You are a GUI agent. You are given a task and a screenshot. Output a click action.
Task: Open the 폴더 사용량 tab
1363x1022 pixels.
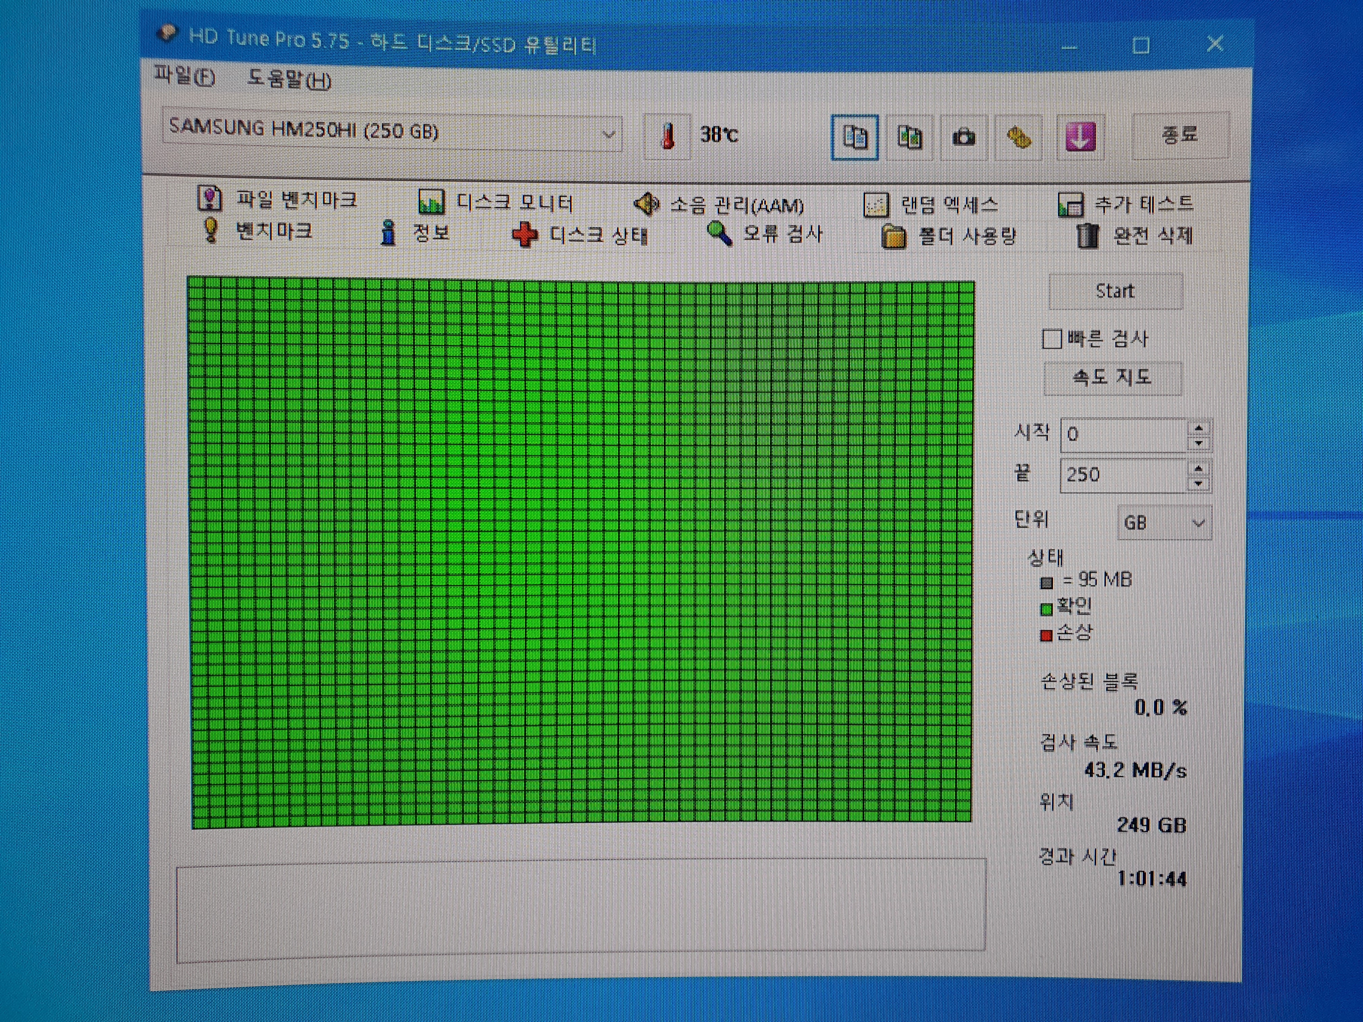point(948,236)
